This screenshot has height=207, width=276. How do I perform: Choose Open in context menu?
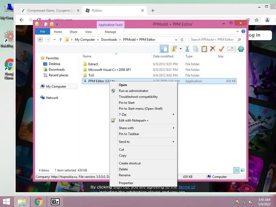tap(143, 85)
